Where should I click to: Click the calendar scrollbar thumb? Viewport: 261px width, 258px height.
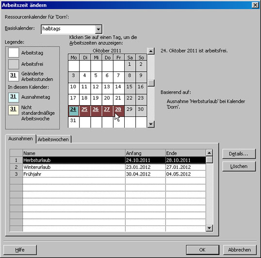point(151,83)
